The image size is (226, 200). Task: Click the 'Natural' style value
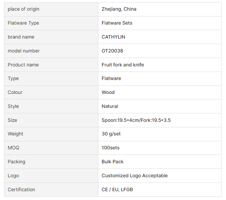click(x=110, y=106)
